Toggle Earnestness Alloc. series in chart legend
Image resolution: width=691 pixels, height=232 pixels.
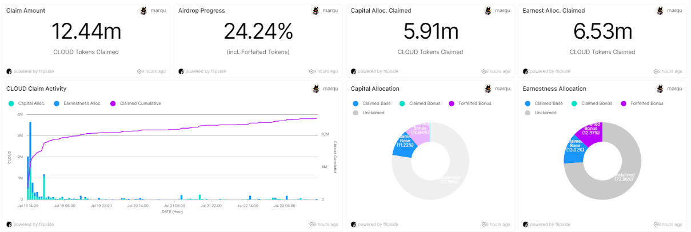click(x=79, y=103)
